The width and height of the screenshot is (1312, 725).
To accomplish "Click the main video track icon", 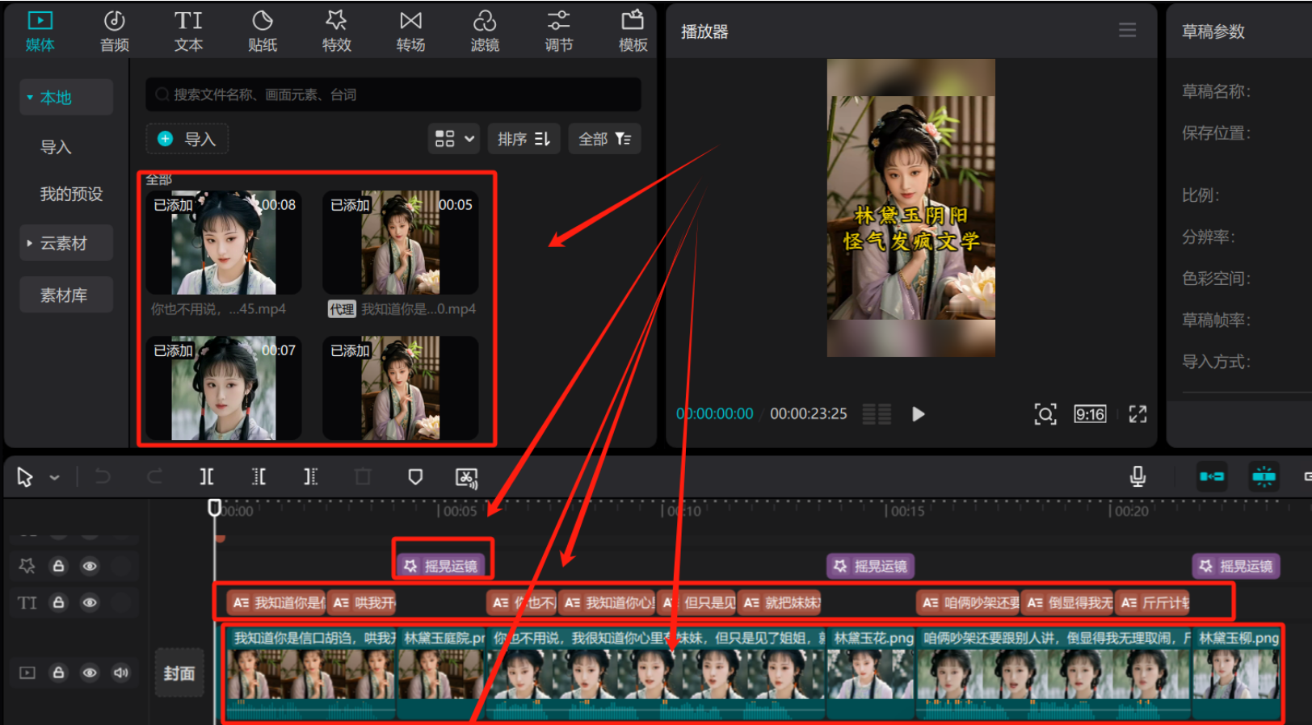I will point(27,673).
